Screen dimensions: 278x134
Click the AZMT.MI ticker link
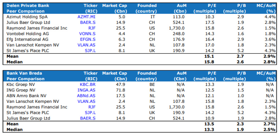click(x=88, y=17)
